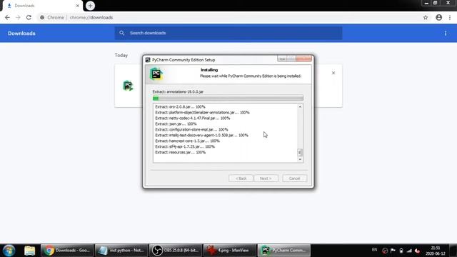Select the 'Extract: json.jar... 100%' log line
The image size is (457, 257).
(176, 124)
